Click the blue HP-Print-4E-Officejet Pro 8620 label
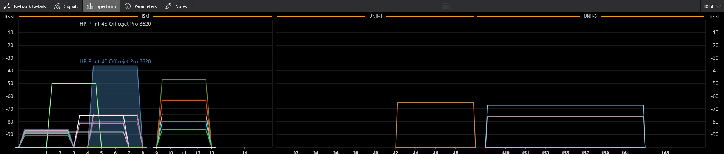 [115, 61]
